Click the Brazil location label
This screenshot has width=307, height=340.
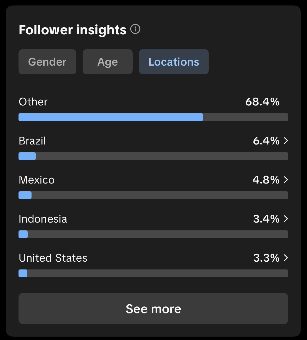[32, 141]
